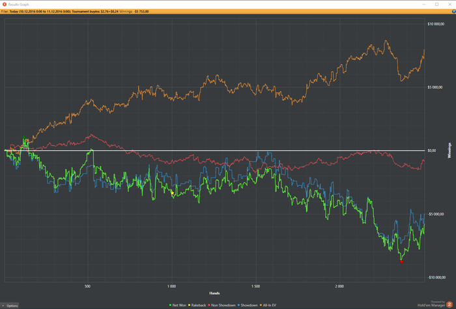Click the green peak marker triangle
Image resolution: width=456 pixels, height=309 pixels.
pyautogui.click(x=24, y=138)
